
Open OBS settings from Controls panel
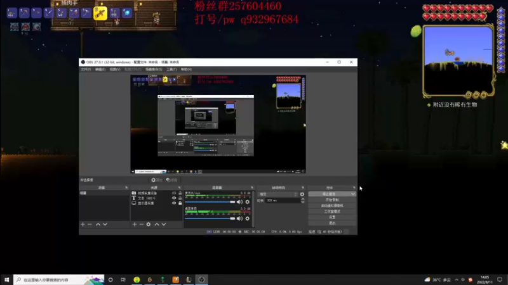[331, 217]
